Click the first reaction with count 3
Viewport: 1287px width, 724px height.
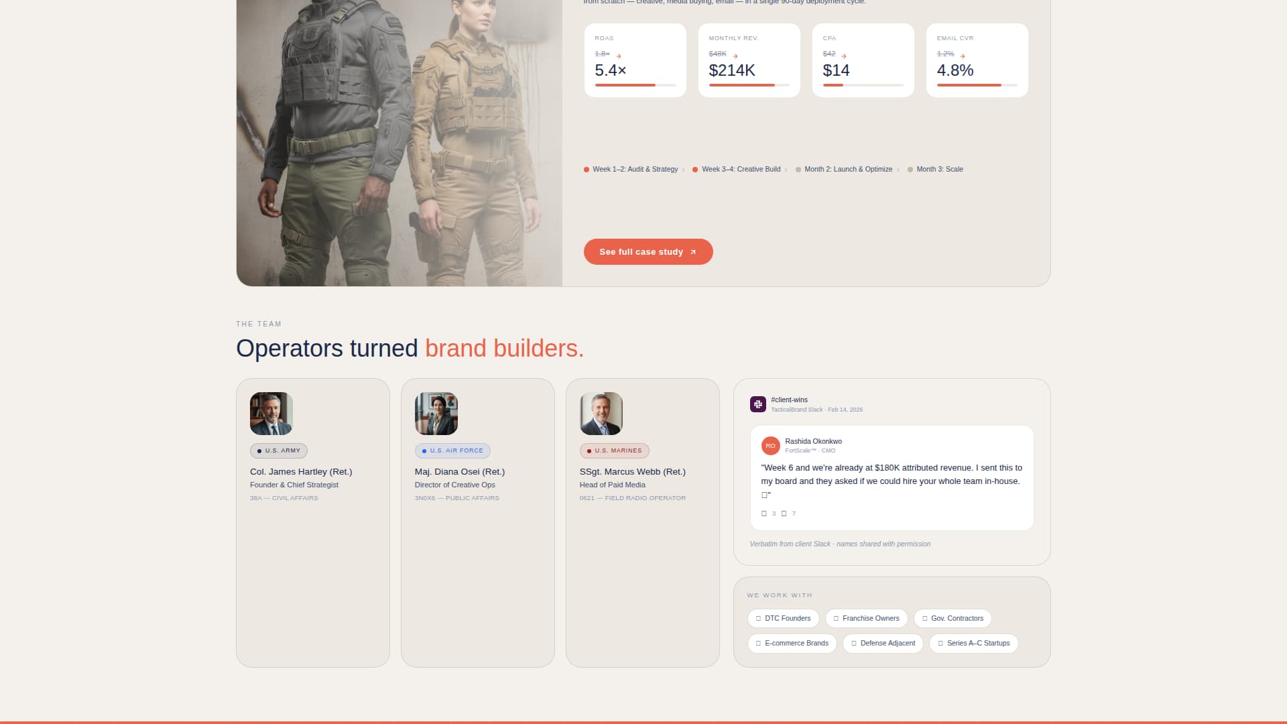[768, 514]
